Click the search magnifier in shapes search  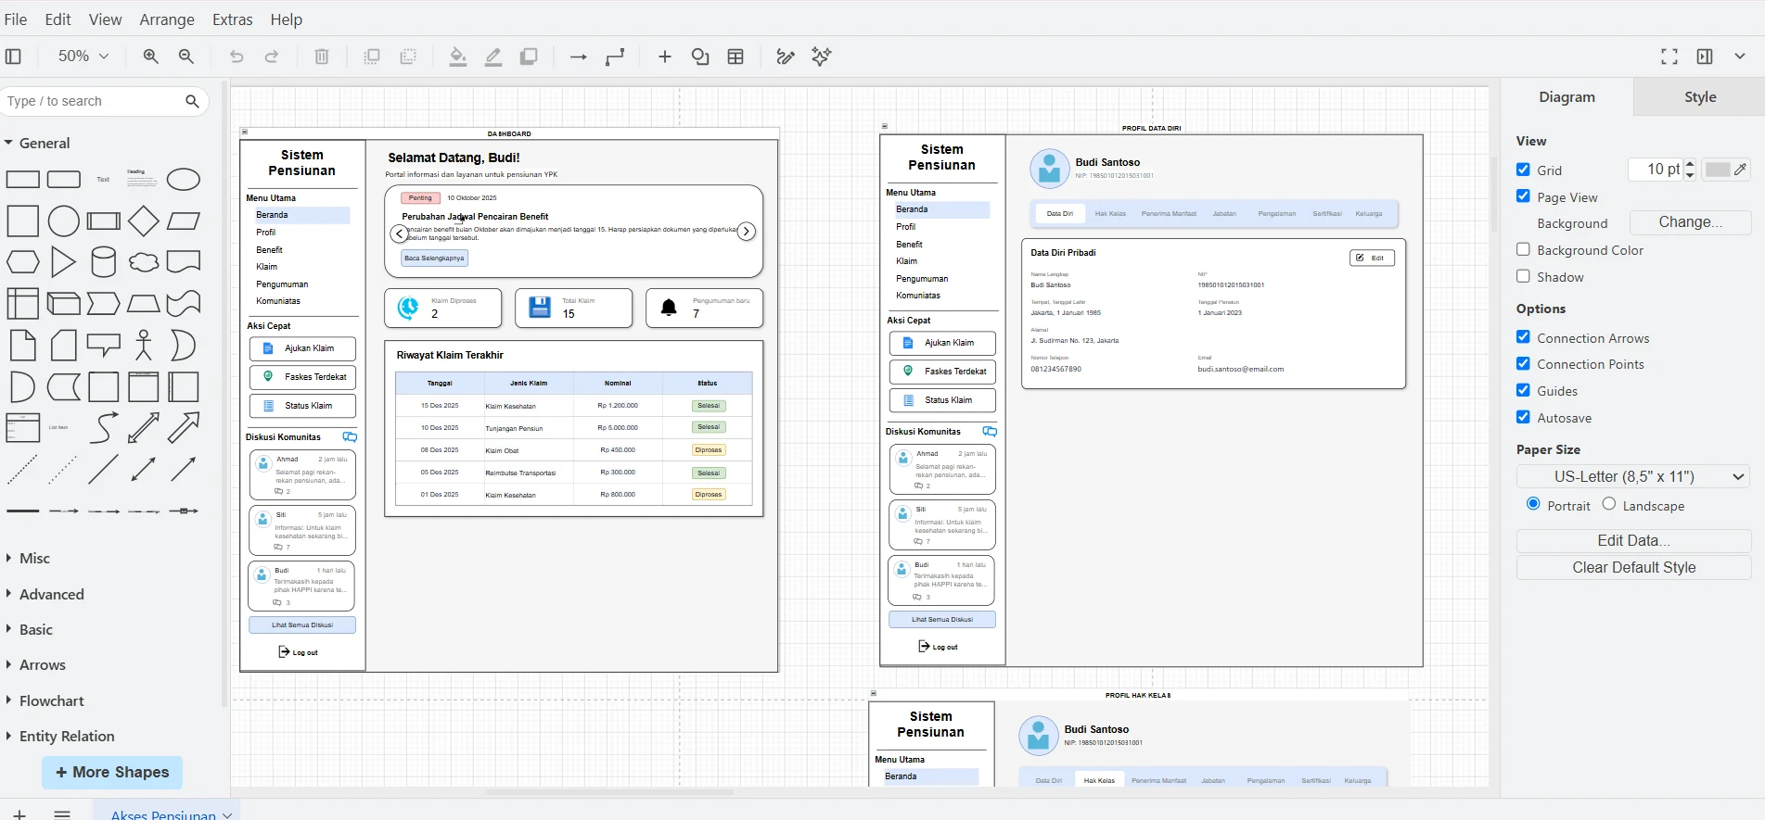(x=192, y=101)
